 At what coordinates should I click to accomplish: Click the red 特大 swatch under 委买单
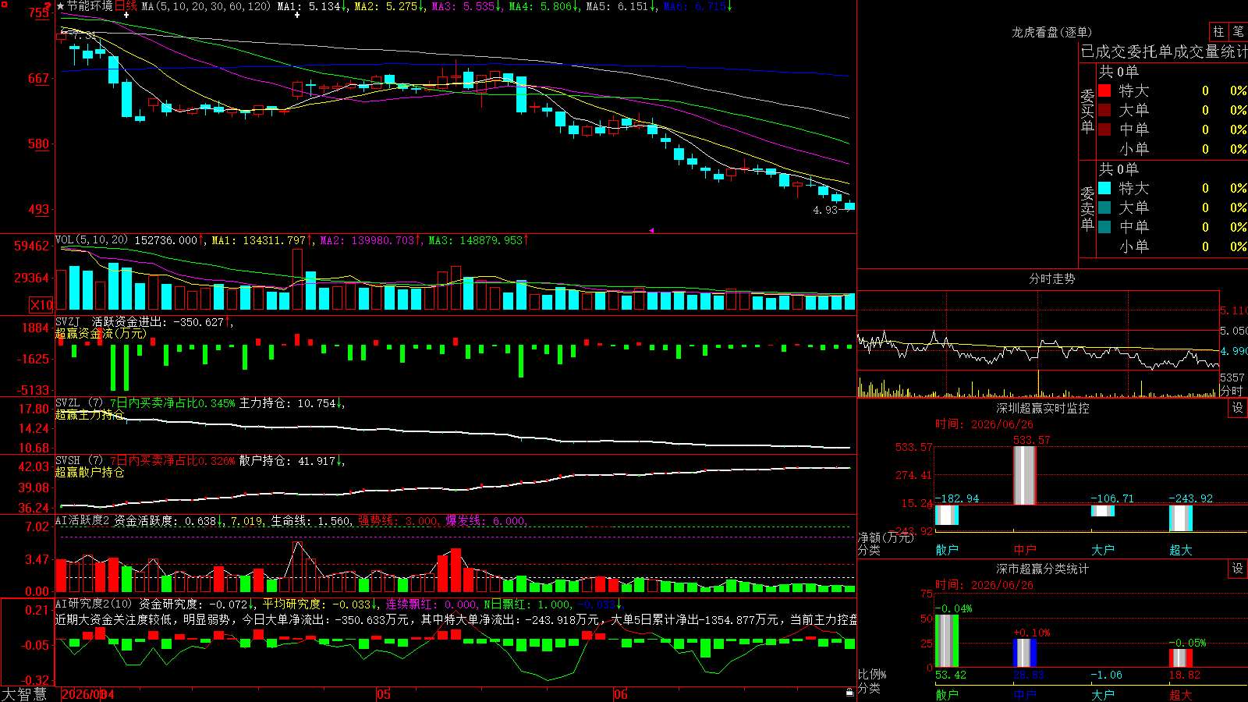tap(1104, 90)
